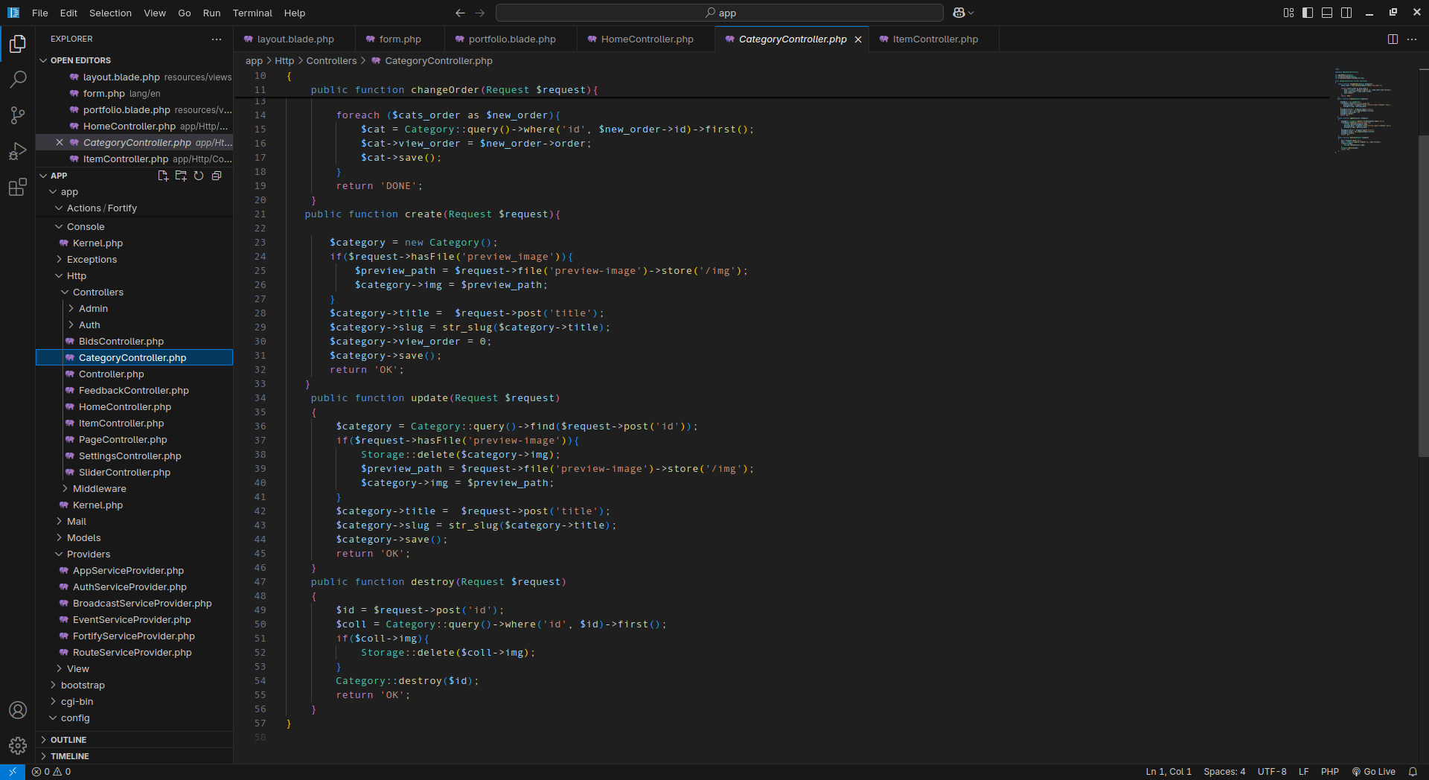Open the Search view in activity bar
1429x780 pixels.
click(x=18, y=79)
